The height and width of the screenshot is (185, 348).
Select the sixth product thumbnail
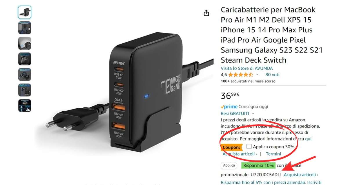tap(25, 90)
